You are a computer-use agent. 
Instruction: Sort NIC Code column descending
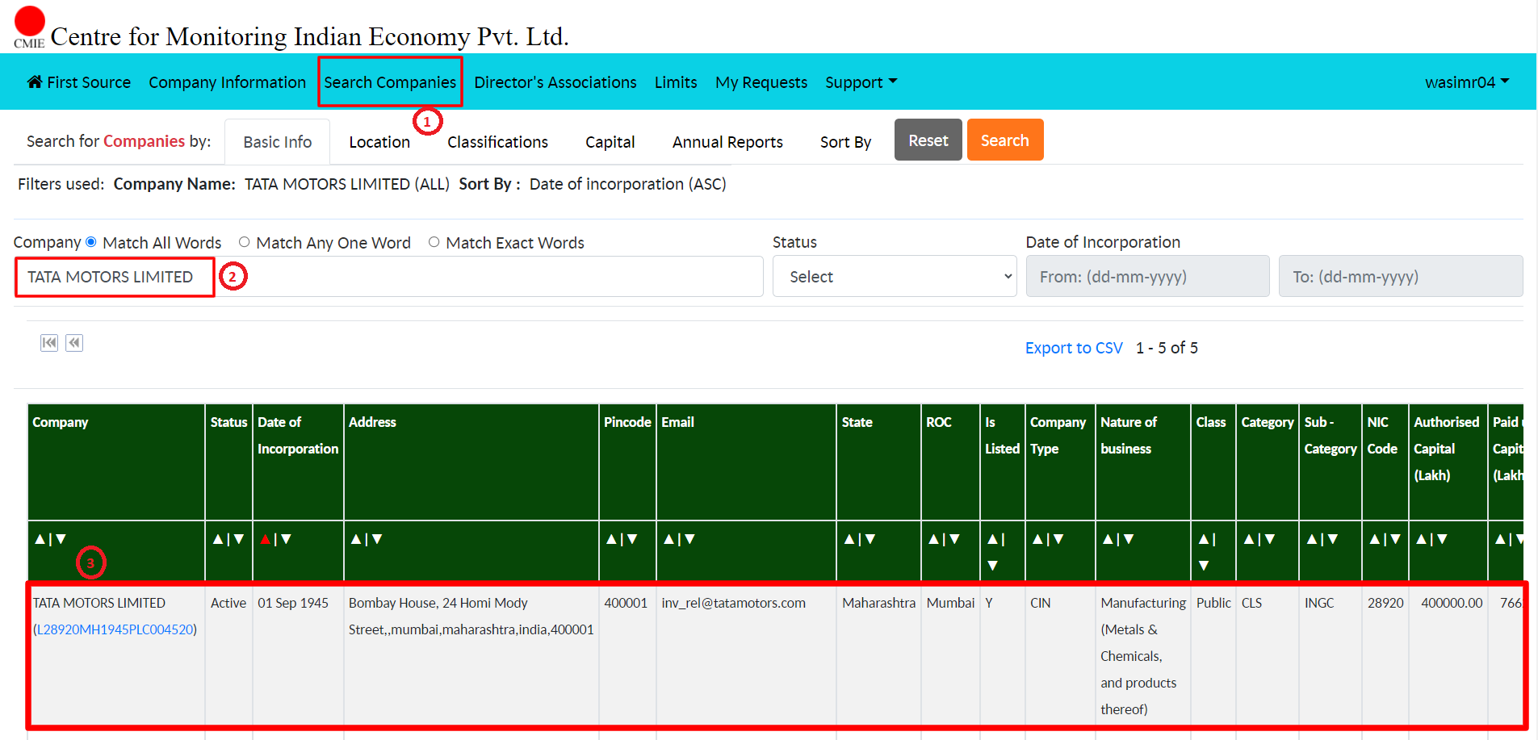1395,539
